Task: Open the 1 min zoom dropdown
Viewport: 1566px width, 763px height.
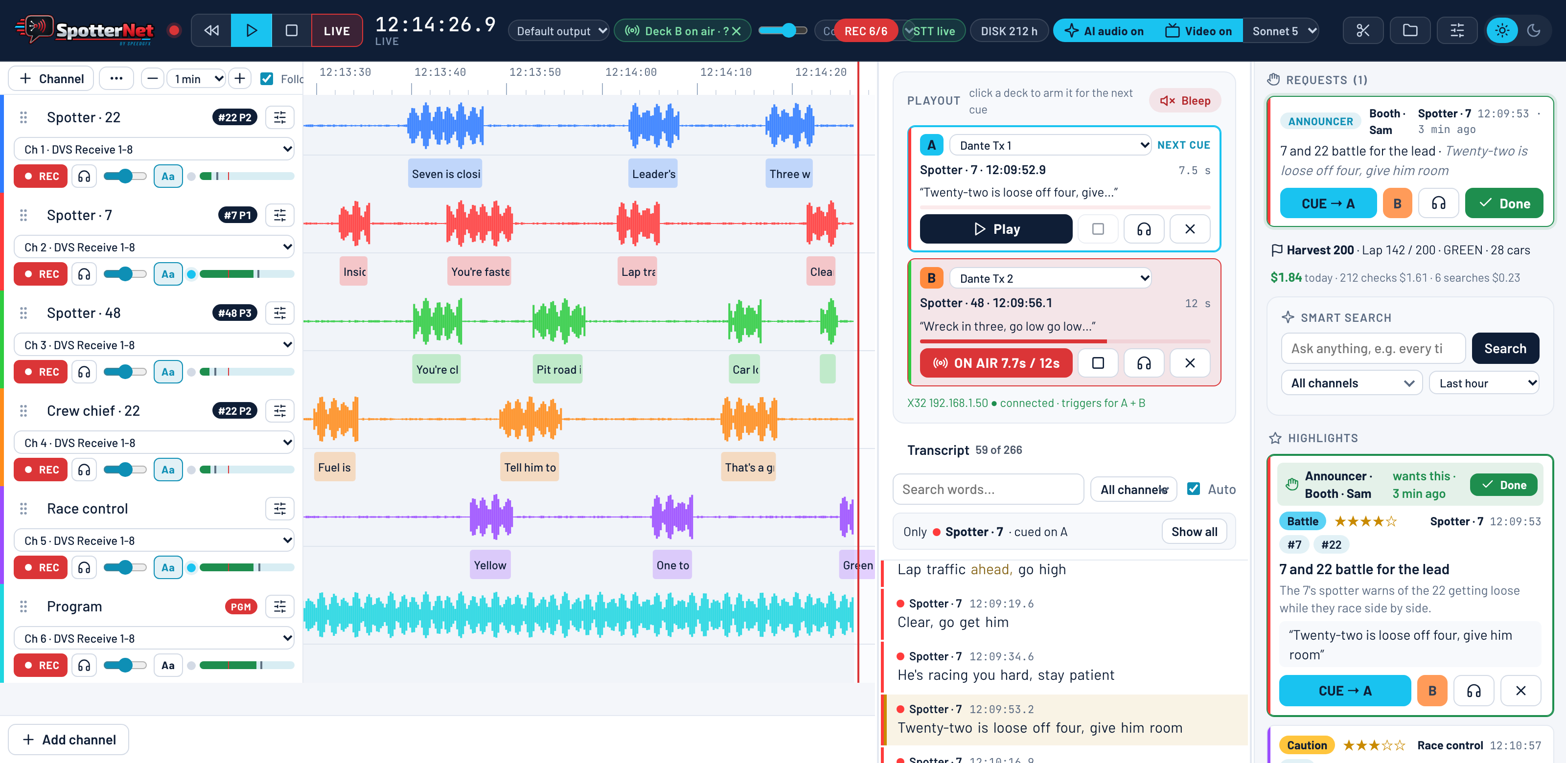Action: [196, 78]
